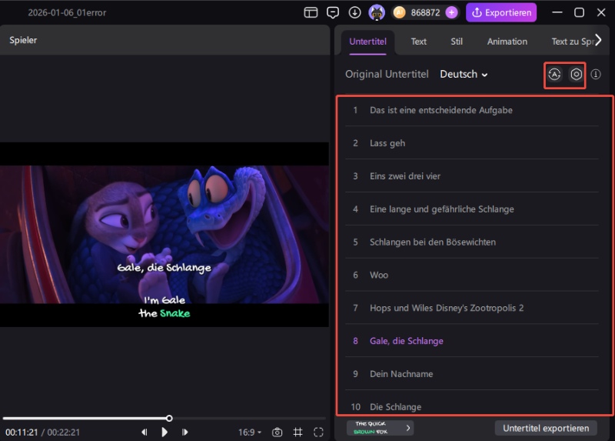615x441 pixels.
Task: Add credits with the plus button
Action: [452, 12]
